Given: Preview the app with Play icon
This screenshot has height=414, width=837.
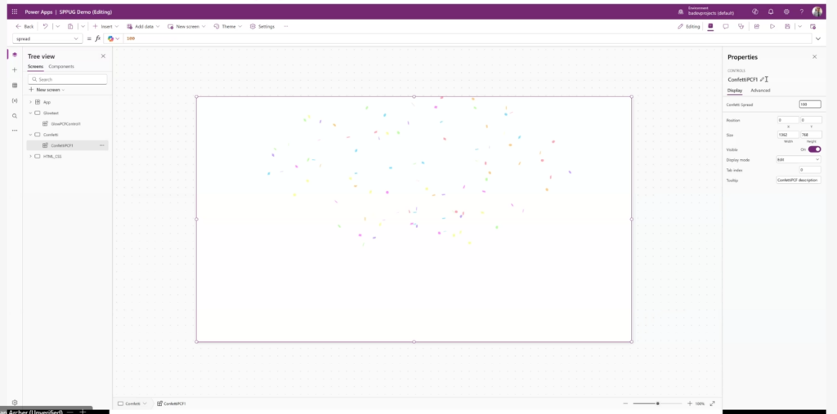Looking at the screenshot, I should tap(772, 26).
